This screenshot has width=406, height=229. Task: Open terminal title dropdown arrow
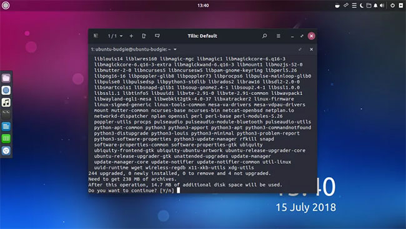pos(175,49)
